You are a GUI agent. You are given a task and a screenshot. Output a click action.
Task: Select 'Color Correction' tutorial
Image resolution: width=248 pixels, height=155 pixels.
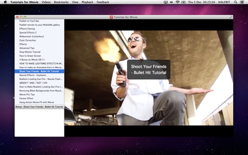point(39,40)
